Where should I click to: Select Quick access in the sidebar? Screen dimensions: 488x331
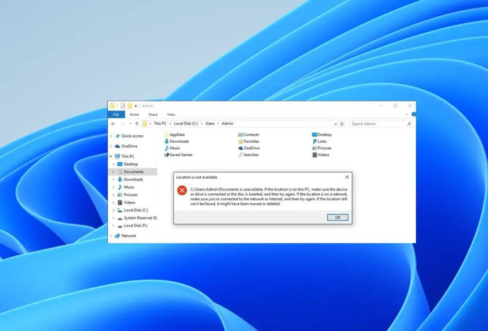(132, 136)
